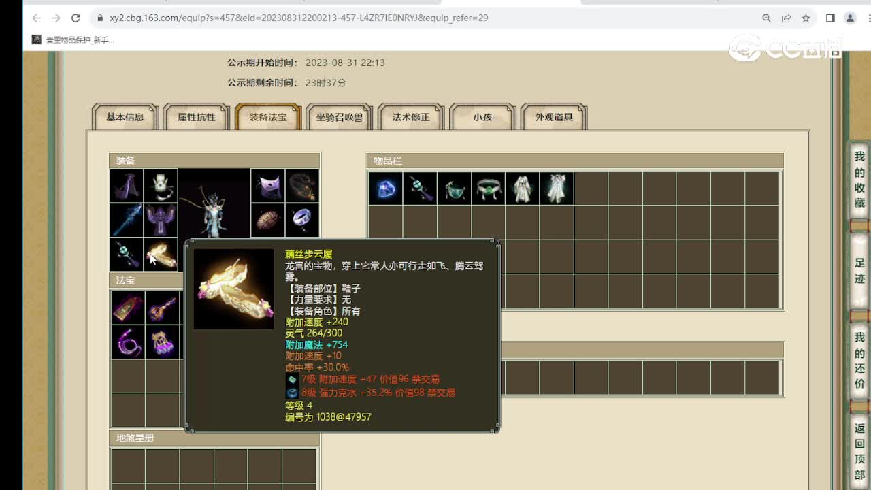Click the character portrait in equipment panel
The height and width of the screenshot is (490, 871).
pyautogui.click(x=214, y=204)
